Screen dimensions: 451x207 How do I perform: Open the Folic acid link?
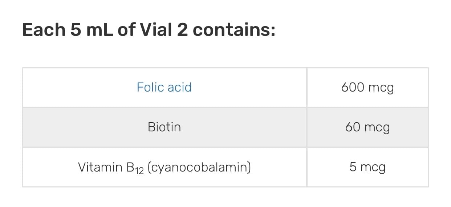coord(164,87)
